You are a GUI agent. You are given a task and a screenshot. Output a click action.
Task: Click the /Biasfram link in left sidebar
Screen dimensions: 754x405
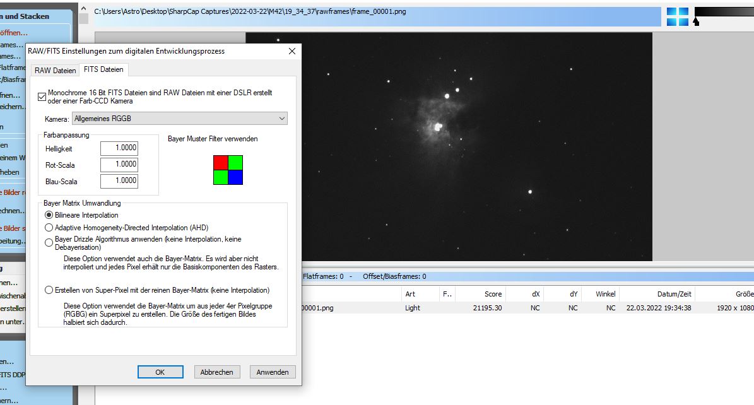point(13,79)
